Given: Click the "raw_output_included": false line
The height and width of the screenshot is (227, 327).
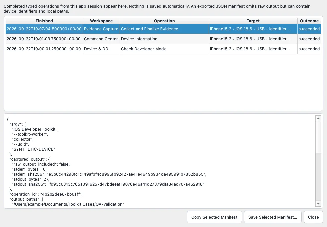Looking at the screenshot, I should pos(41,164).
